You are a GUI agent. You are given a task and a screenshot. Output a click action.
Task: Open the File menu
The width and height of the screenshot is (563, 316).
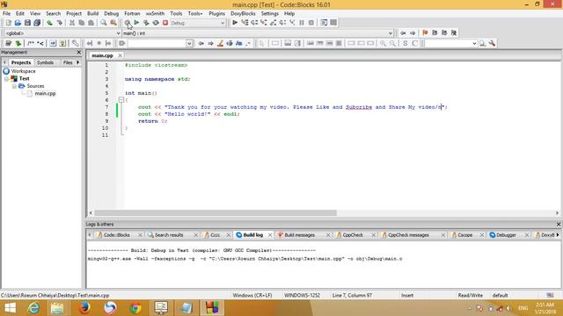[x=6, y=13]
